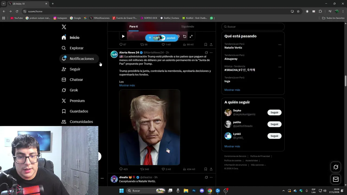Screen dimensions: 347x195
Task: Follow patito
Action: click(274, 124)
